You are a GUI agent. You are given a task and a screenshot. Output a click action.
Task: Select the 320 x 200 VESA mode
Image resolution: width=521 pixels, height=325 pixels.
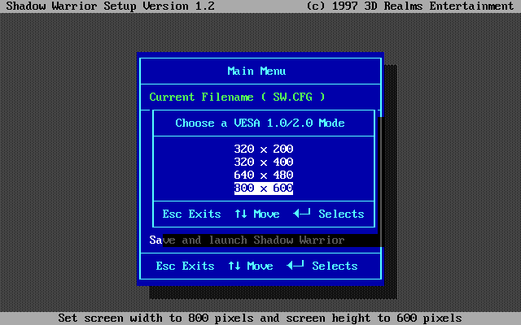(x=264, y=149)
